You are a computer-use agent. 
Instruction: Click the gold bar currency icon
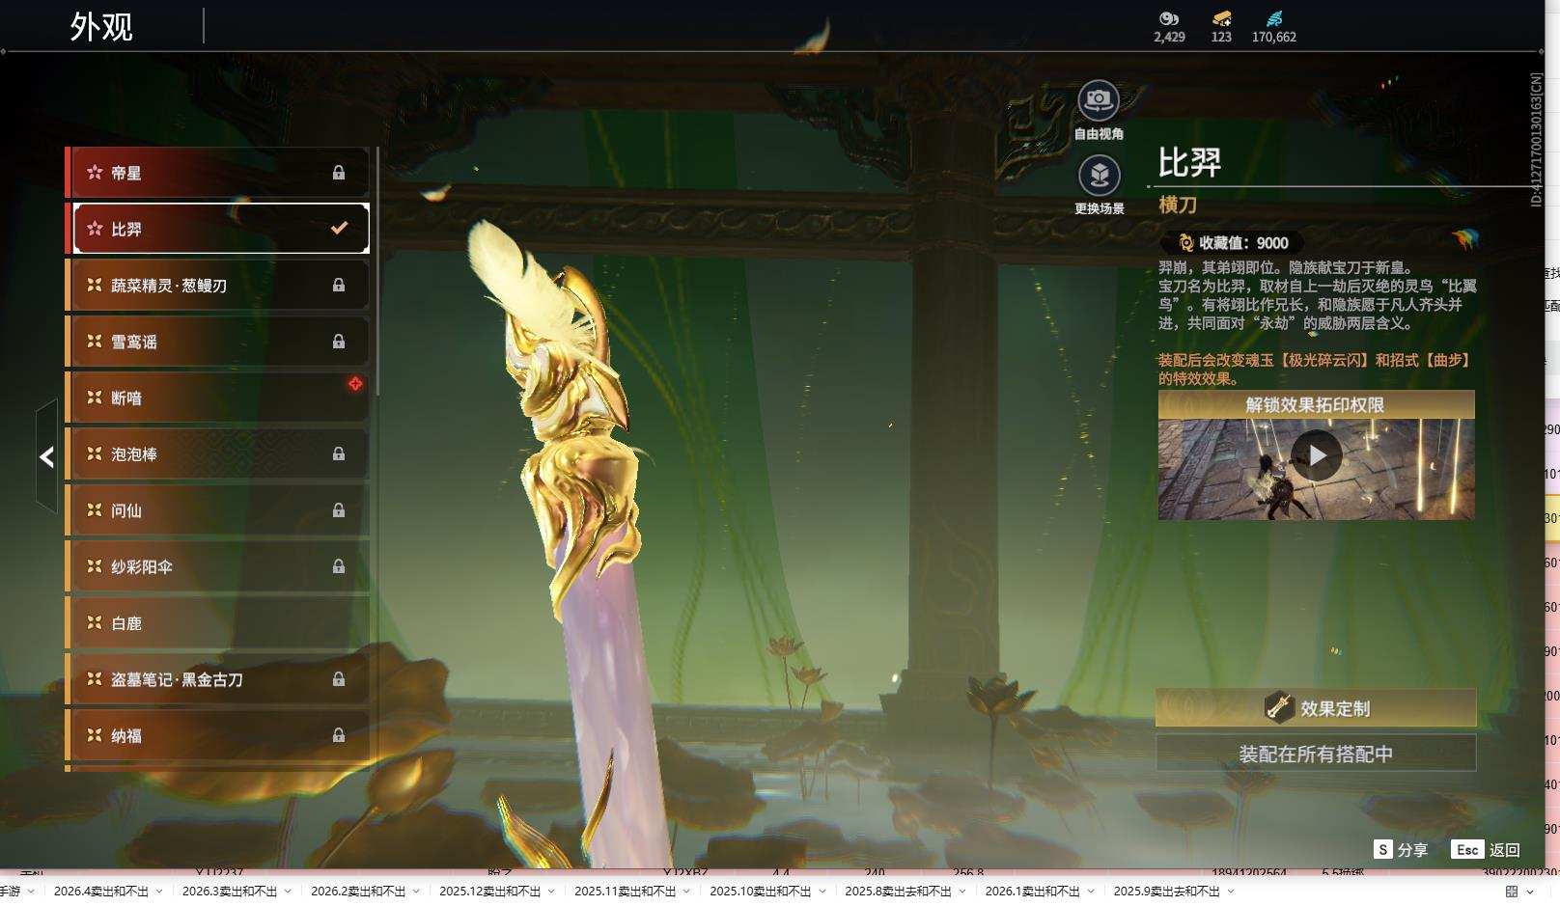(x=1221, y=18)
